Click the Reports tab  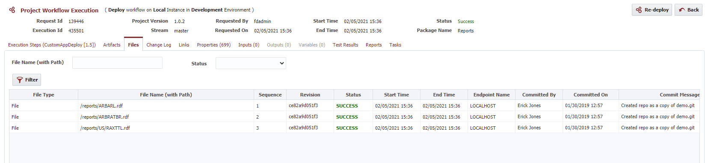(x=373, y=45)
